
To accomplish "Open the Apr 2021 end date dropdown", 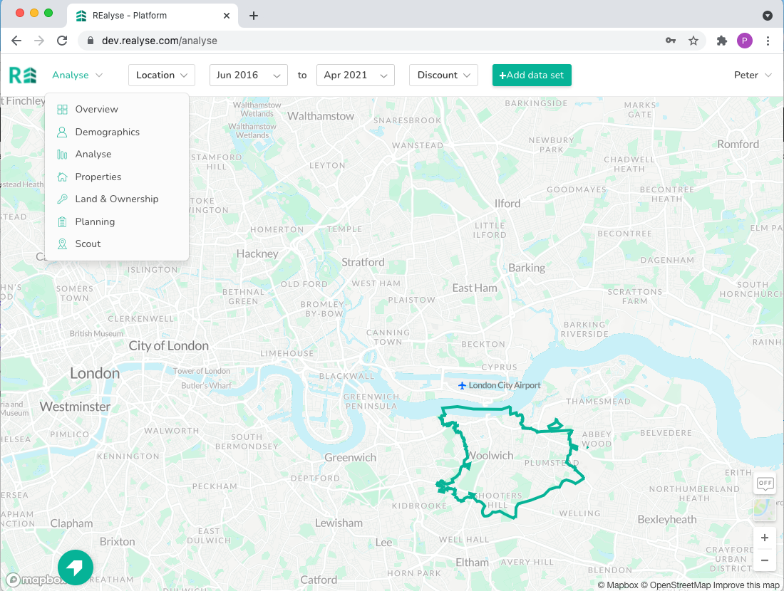I will [x=356, y=75].
